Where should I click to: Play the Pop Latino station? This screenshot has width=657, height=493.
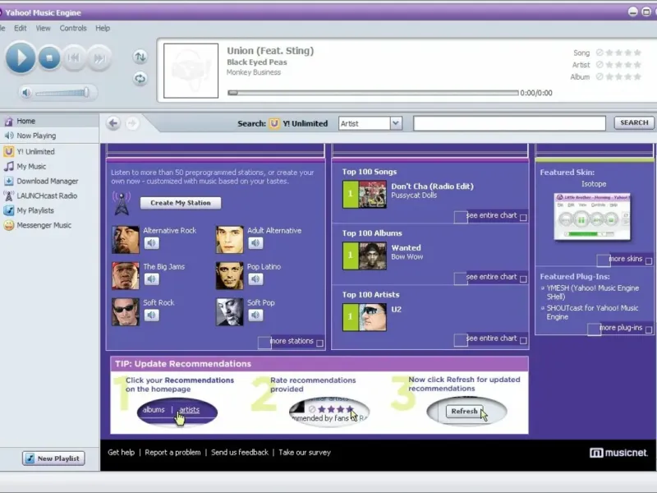coord(255,279)
